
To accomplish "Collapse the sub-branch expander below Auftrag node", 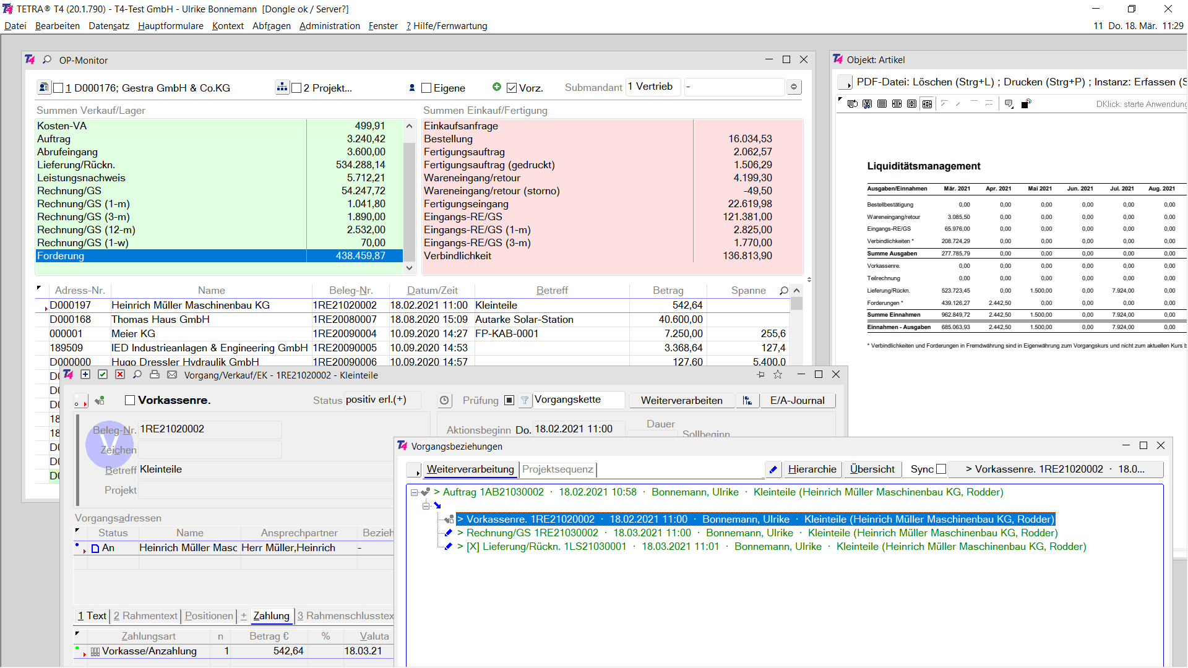I will tap(426, 506).
